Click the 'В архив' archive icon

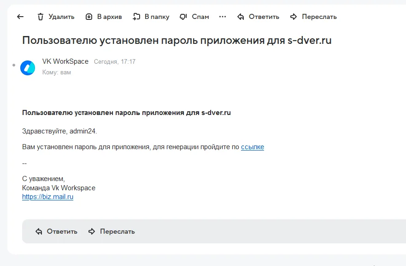pos(89,17)
